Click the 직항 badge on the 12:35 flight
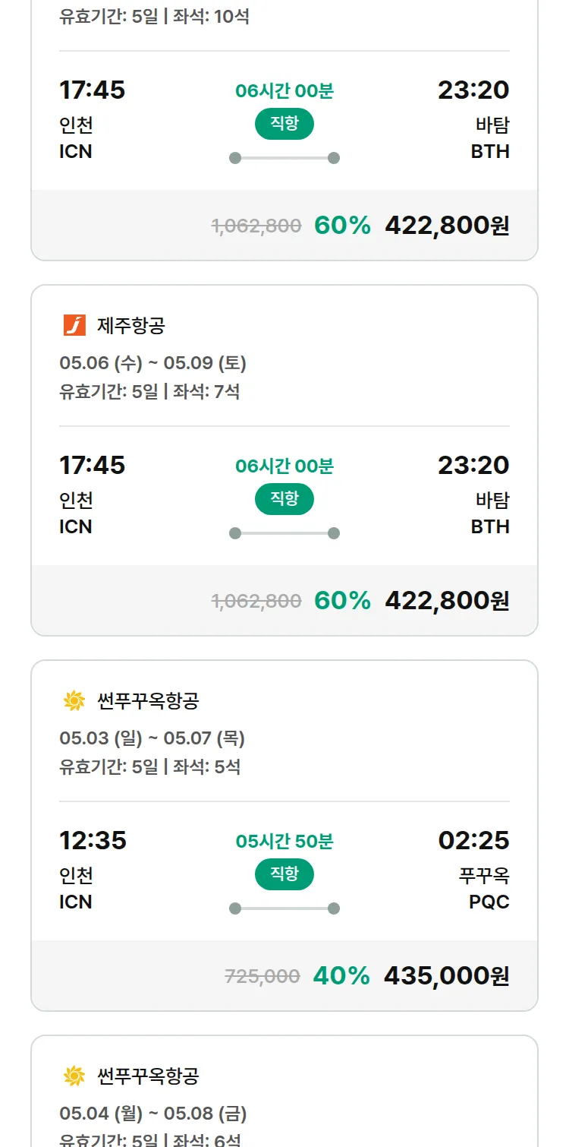Image resolution: width=569 pixels, height=1147 pixels. 284,874
